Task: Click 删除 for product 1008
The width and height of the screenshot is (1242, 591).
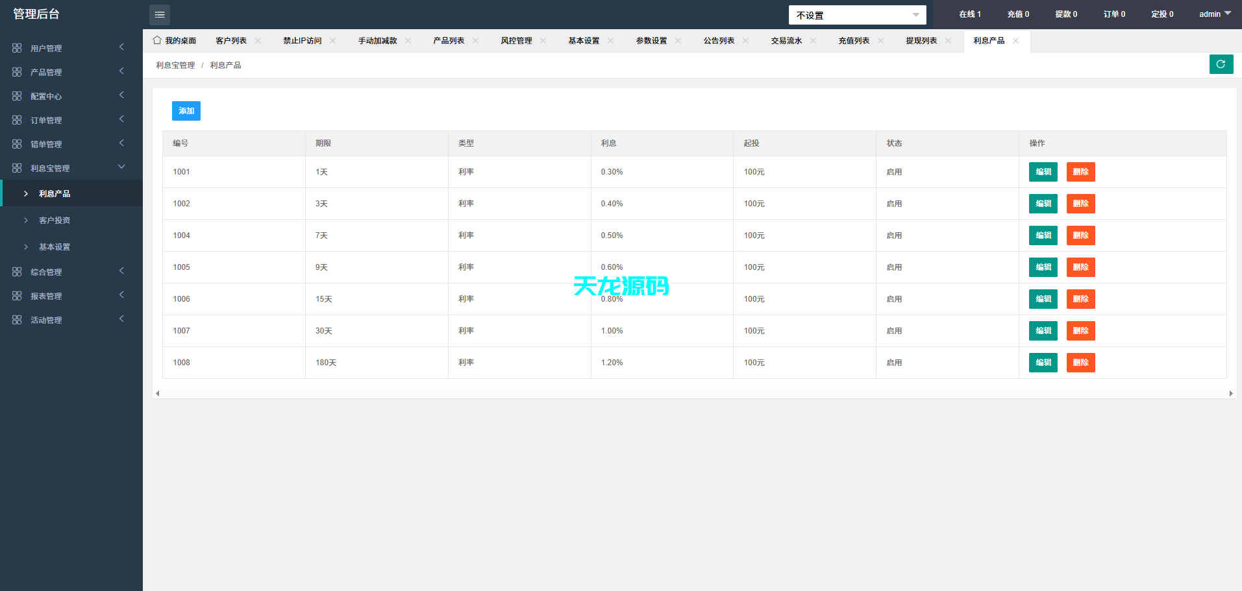Action: (x=1080, y=363)
